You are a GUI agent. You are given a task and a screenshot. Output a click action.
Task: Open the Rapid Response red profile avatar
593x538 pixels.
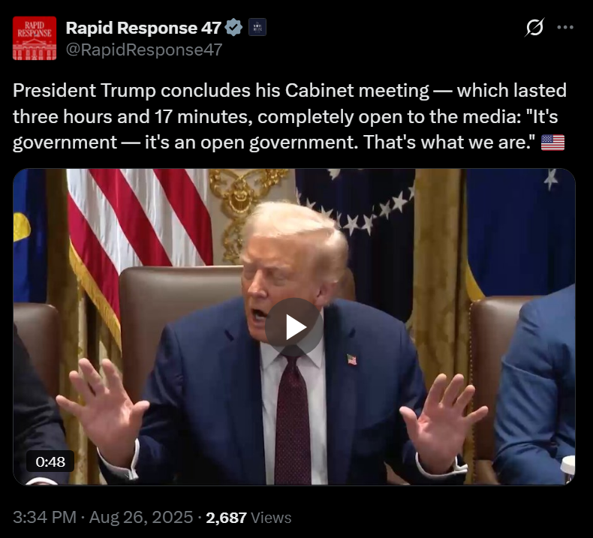[x=35, y=38]
